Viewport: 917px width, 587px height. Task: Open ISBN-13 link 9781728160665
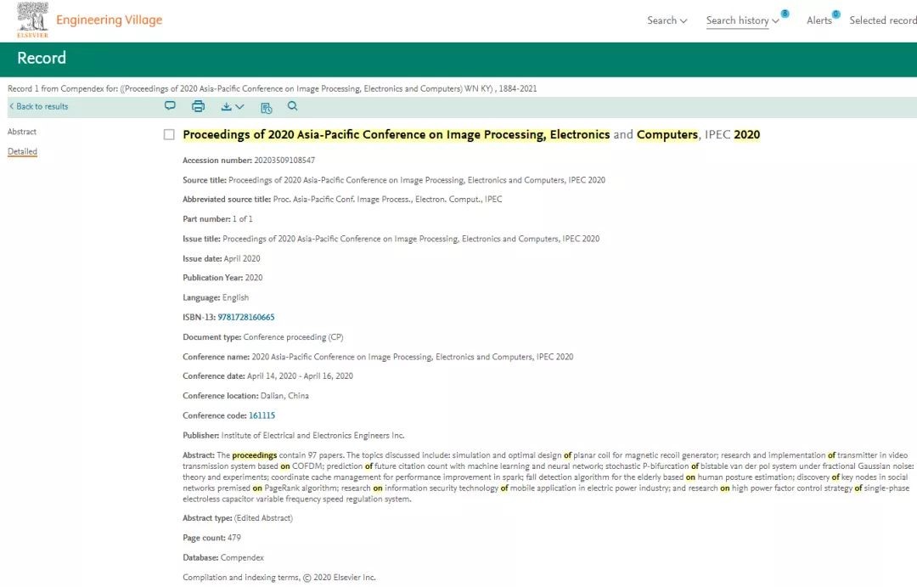(x=245, y=317)
